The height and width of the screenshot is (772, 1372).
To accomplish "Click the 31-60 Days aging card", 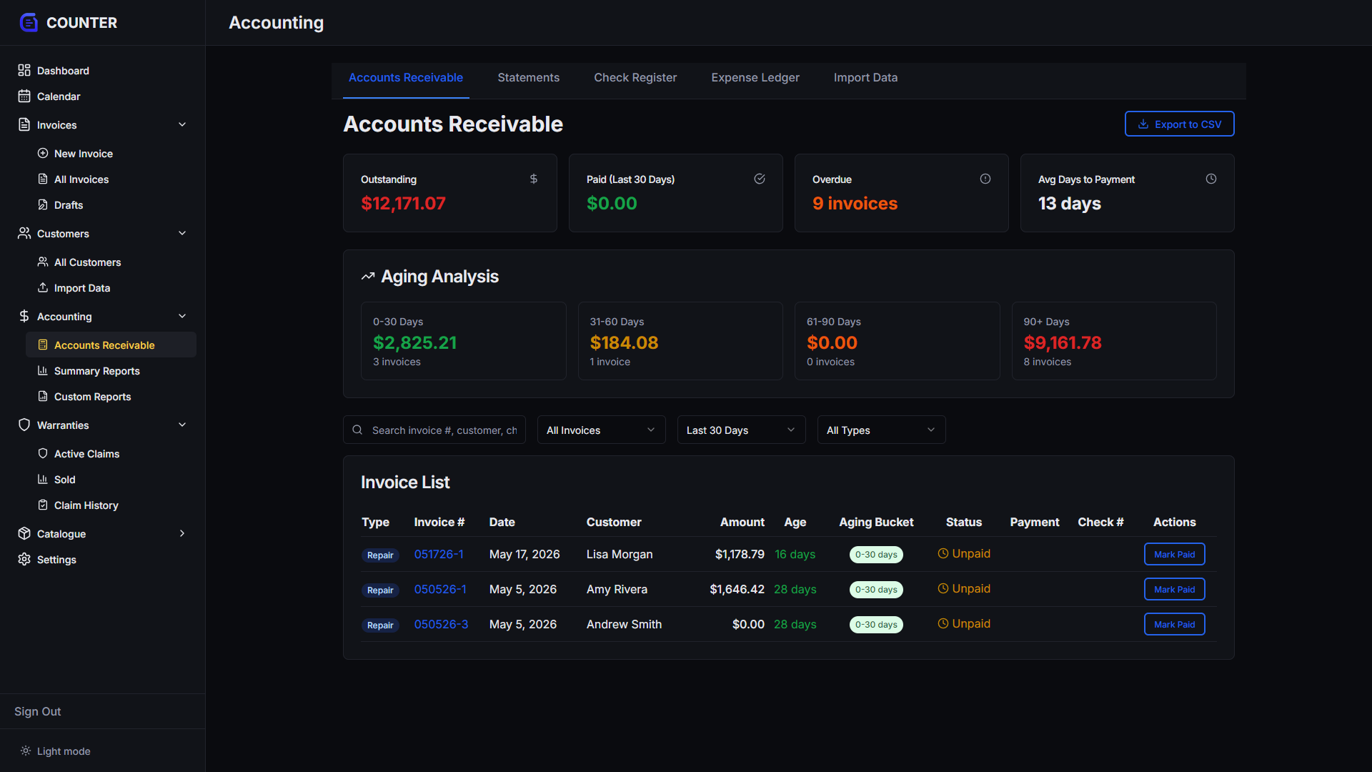I will (x=680, y=341).
